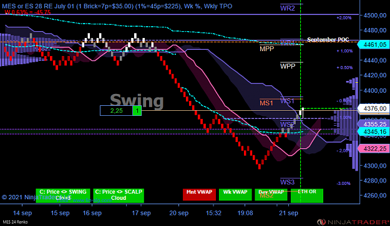Click the MES 24 Renko label
This screenshot has height=226, width=390.
coord(15,222)
